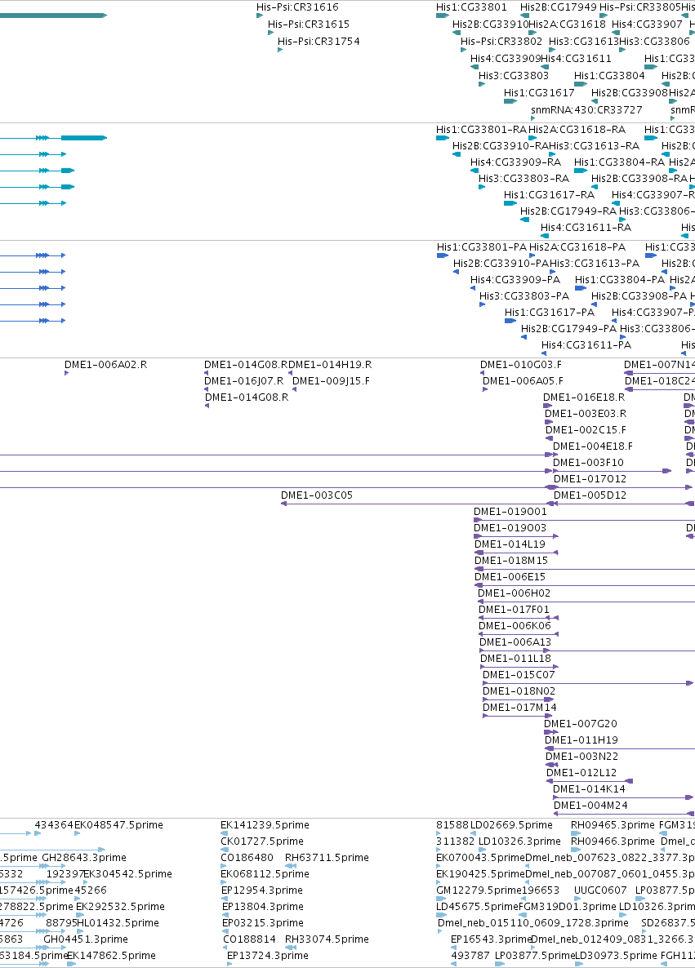This screenshot has width=695, height=968.
Task: Open the DME1-005D12 clone label
Action: pyautogui.click(x=590, y=495)
